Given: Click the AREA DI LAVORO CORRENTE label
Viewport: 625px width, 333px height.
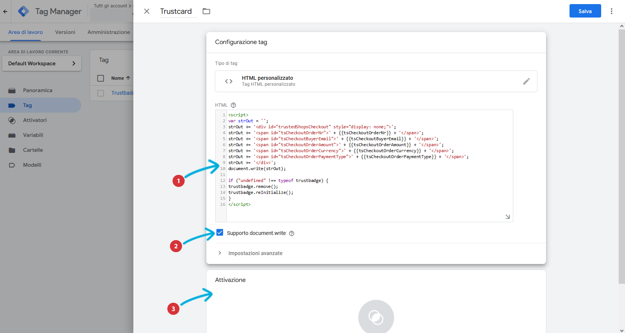Looking at the screenshot, I should coord(38,52).
